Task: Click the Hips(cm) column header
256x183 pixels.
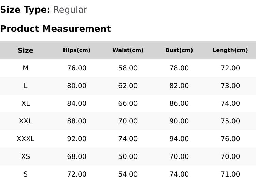Action: [x=77, y=50]
